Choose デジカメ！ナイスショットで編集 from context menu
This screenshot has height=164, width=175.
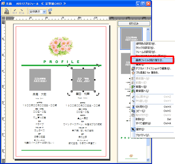click(x=152, y=68)
